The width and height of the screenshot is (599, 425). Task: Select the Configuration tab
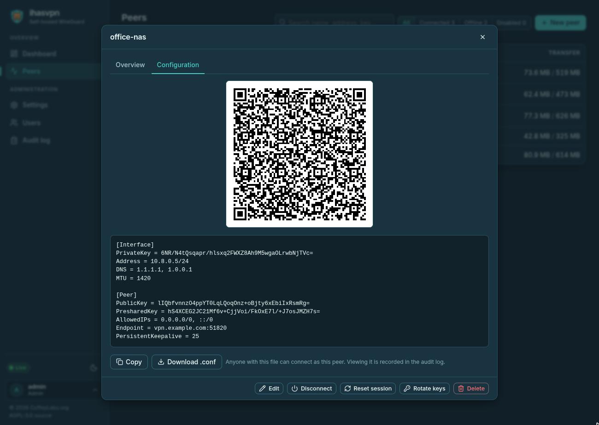(x=178, y=65)
